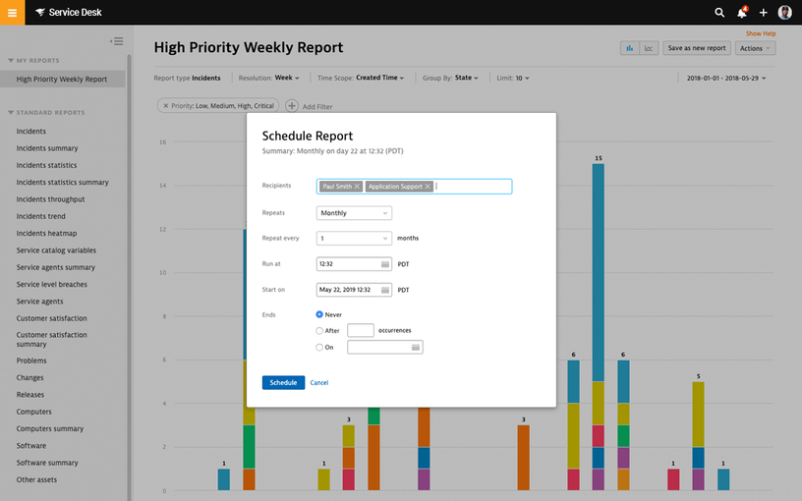Image resolution: width=802 pixels, height=501 pixels.
Task: Open the Computers summary report
Action: tap(49, 428)
